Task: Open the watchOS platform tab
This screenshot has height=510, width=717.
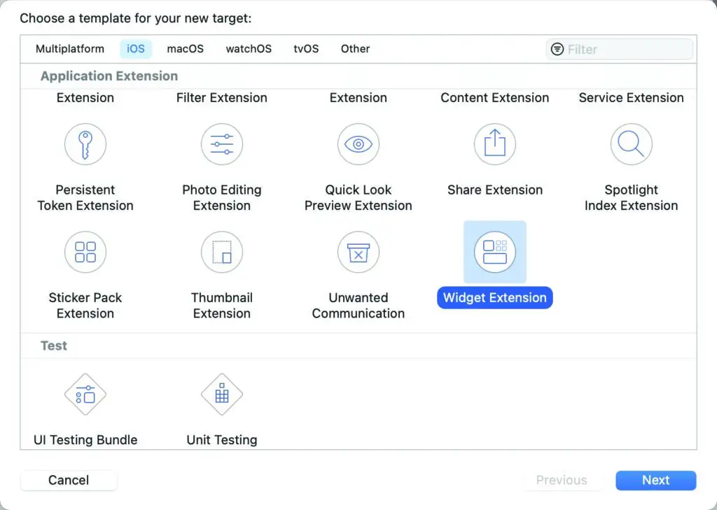Action: click(249, 49)
